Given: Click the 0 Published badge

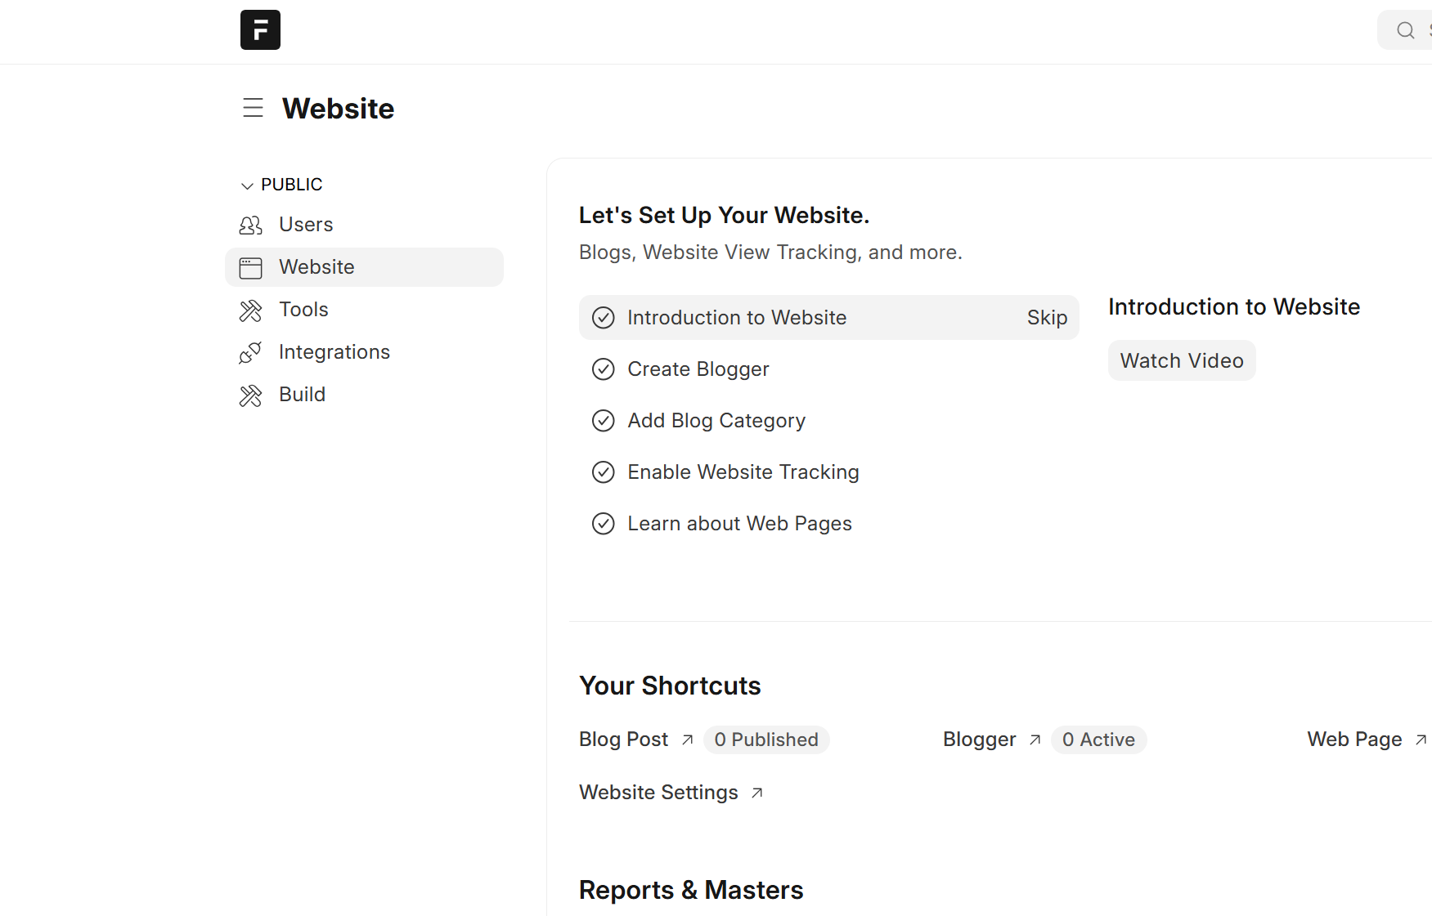Looking at the screenshot, I should (x=765, y=740).
